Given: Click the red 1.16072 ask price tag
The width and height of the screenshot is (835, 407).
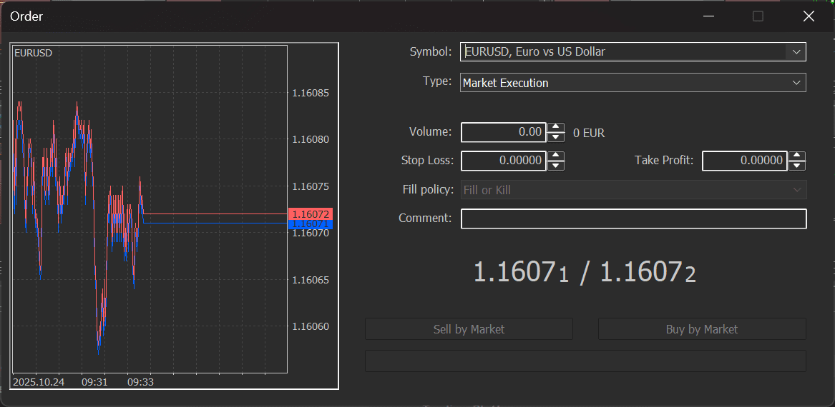Looking at the screenshot, I should 311,214.
